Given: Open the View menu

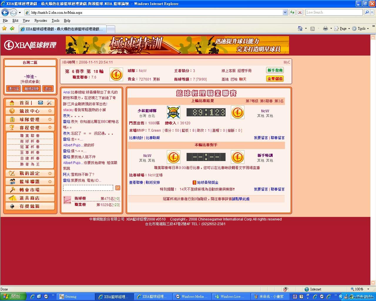Looking at the screenshot, I should [x=26, y=21].
